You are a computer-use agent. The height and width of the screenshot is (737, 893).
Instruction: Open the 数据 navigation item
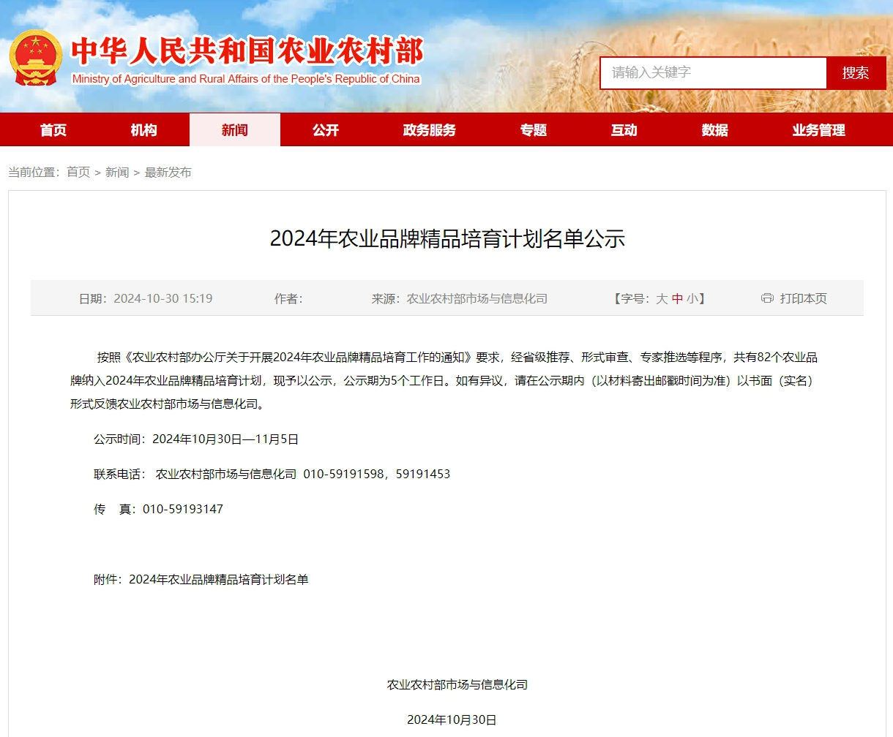point(715,130)
